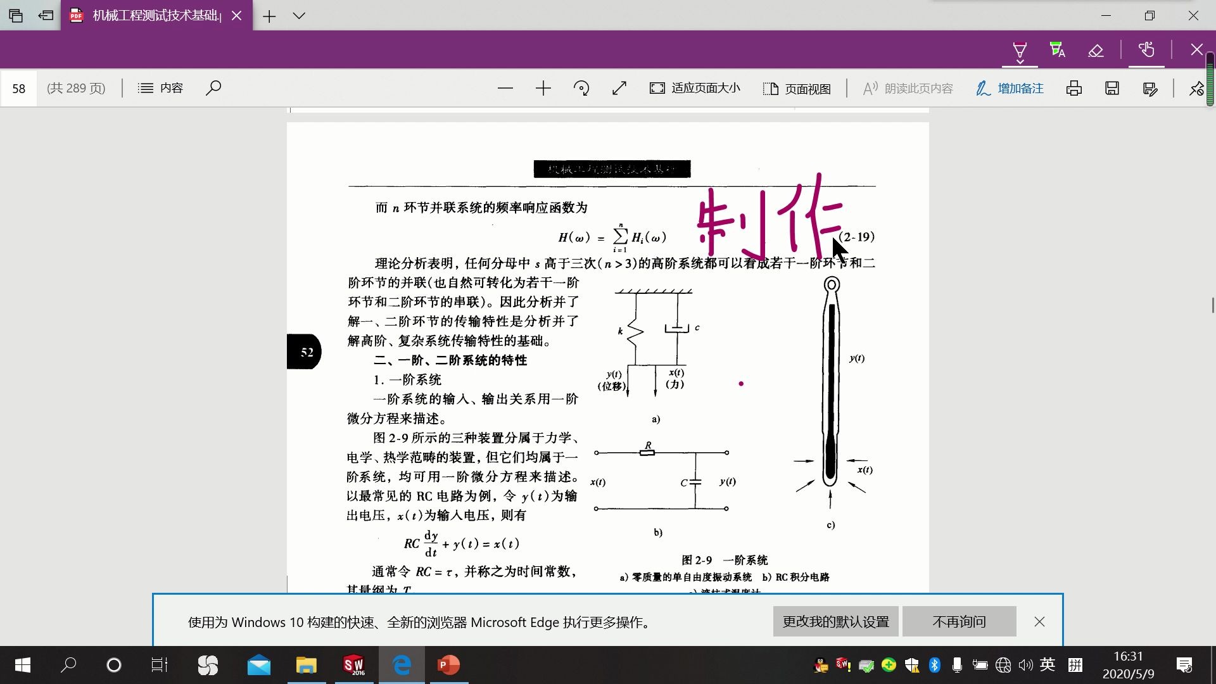Open the pen options dropdown chevron
This screenshot has width=1216, height=684.
[1020, 61]
